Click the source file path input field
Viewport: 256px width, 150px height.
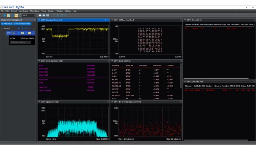point(20,42)
